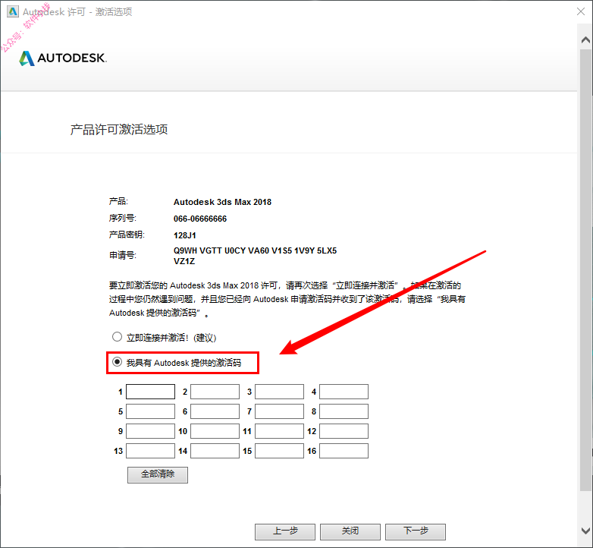
Task: Click the 全部清除 button
Action: pos(158,474)
